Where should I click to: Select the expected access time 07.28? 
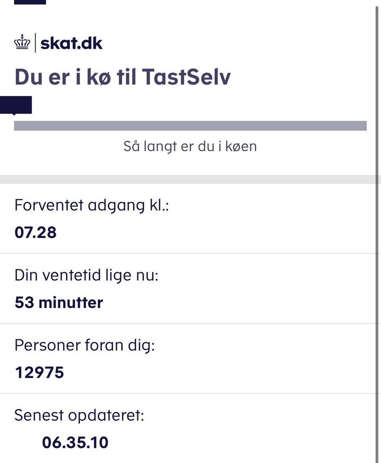coord(35,232)
